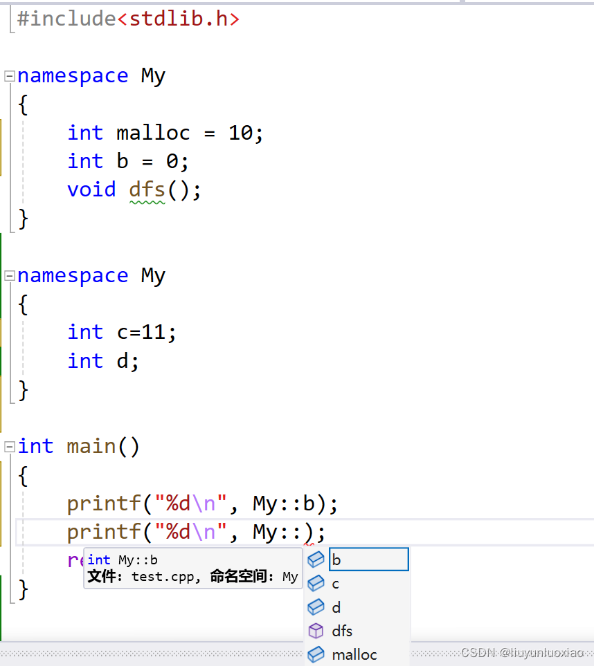The width and height of the screenshot is (594, 666).
Task: Click the variable icon beside suggestion c
Action: click(x=316, y=584)
